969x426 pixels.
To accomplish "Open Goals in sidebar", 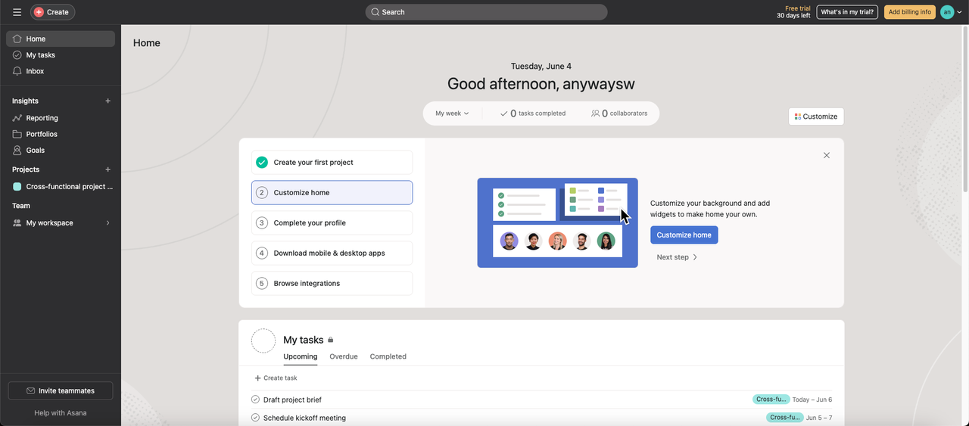I will (61, 150).
